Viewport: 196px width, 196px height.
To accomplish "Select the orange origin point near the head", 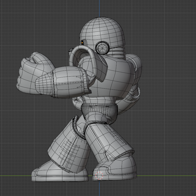I will point(82,43).
